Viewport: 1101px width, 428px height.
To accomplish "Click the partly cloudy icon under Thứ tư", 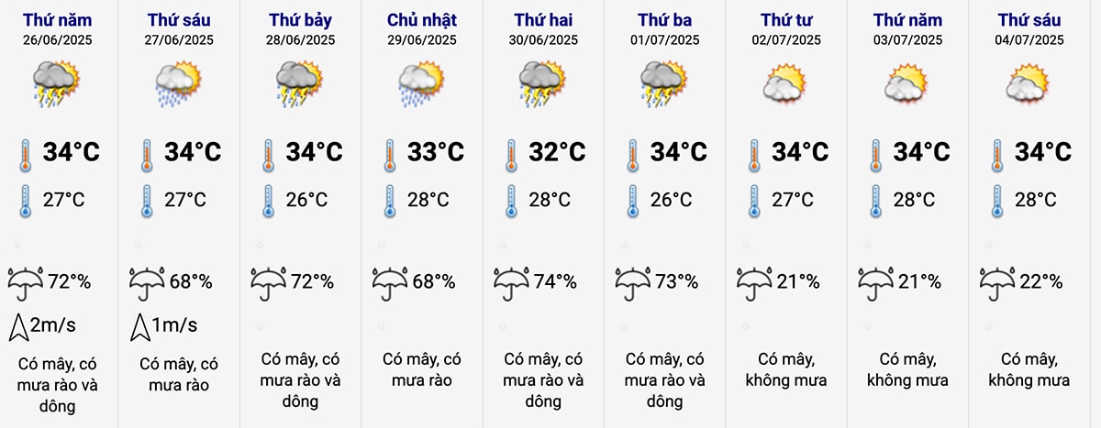I will [787, 84].
